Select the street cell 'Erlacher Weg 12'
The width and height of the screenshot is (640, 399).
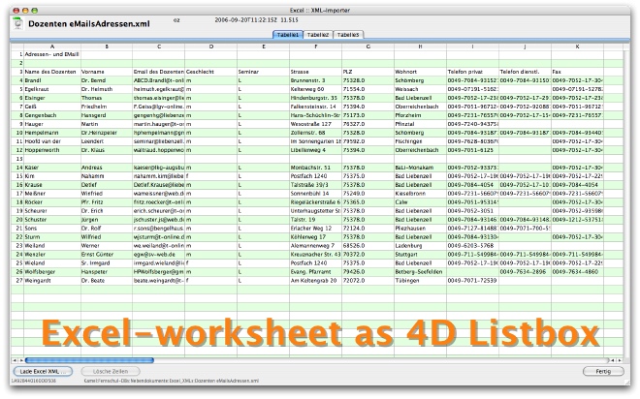pyautogui.click(x=315, y=229)
